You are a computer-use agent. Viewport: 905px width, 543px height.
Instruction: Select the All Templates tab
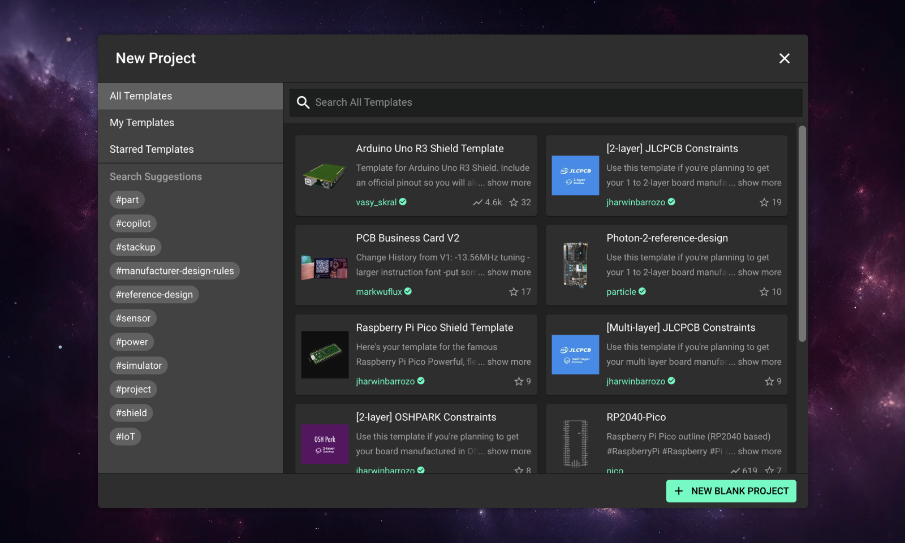[190, 96]
